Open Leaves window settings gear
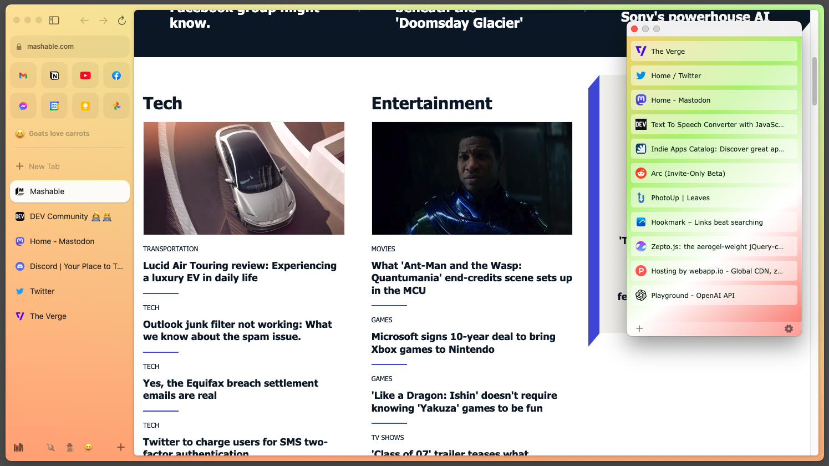829x466 pixels. point(789,329)
